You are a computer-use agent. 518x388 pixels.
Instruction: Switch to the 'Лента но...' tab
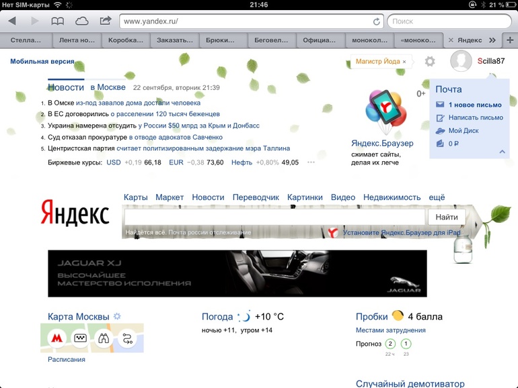coord(77,40)
